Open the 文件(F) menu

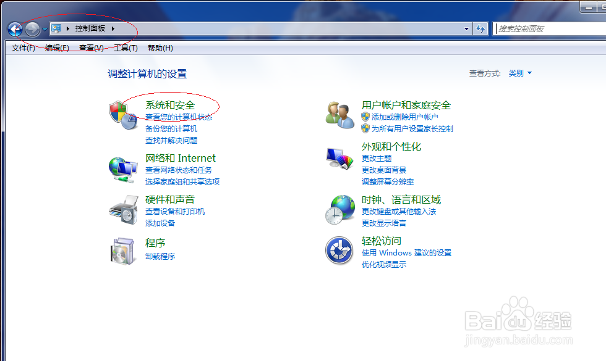(23, 48)
